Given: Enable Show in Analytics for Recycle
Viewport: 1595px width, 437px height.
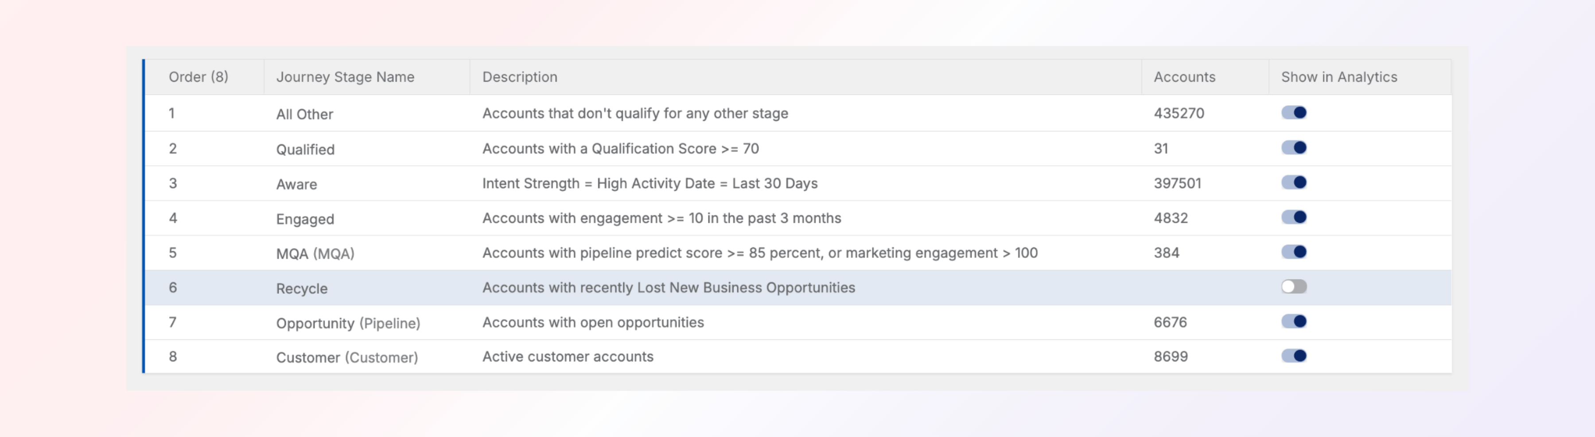Looking at the screenshot, I should [1293, 287].
